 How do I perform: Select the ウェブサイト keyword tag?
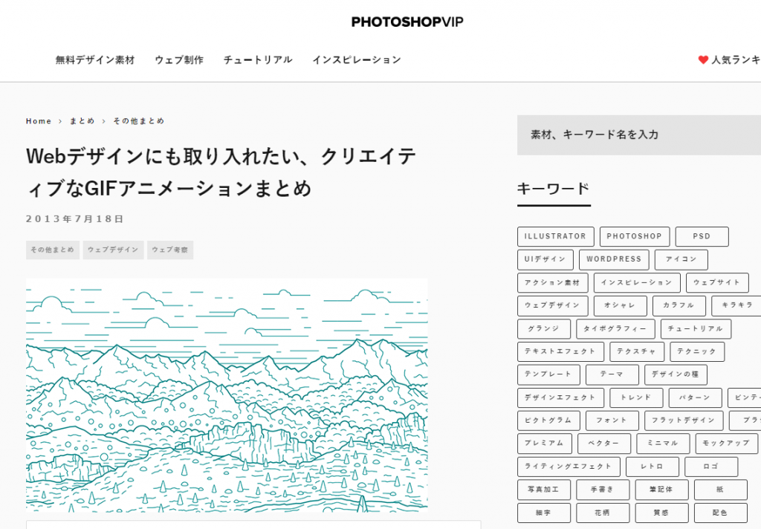[x=717, y=282]
